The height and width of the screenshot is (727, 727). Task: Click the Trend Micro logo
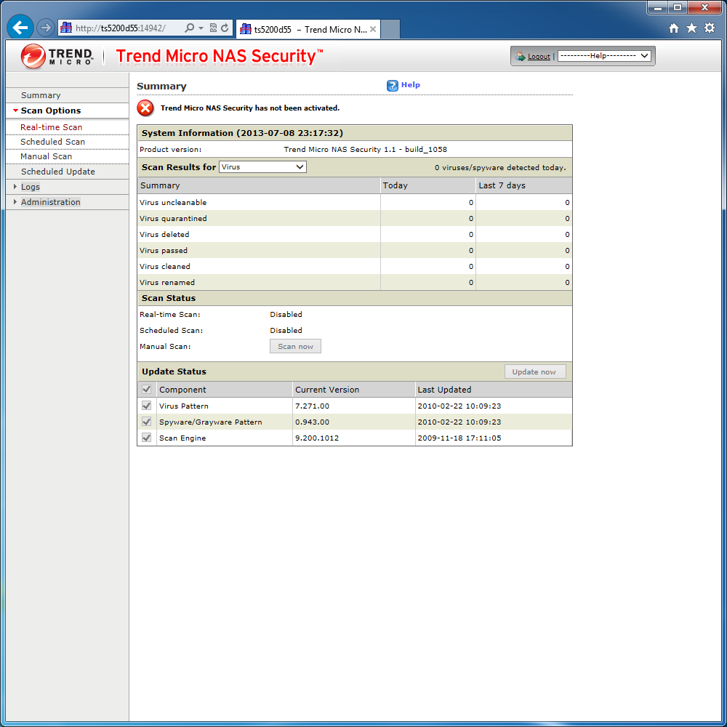pyautogui.click(x=57, y=56)
